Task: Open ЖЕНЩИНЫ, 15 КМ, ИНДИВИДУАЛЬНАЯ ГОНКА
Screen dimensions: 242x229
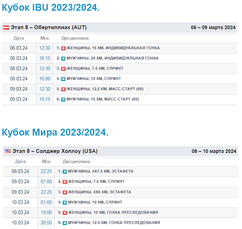Action: click(113, 48)
